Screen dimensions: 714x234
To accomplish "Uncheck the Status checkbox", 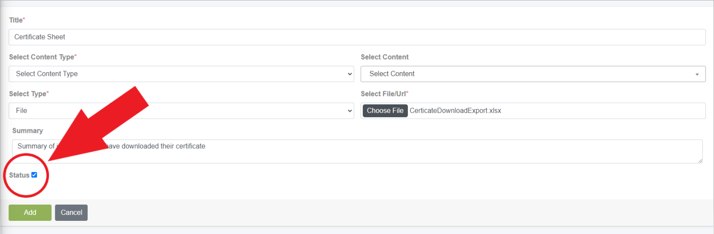I will [x=34, y=175].
